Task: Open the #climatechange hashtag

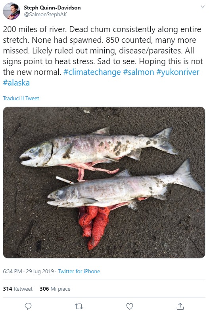Action: [92, 72]
